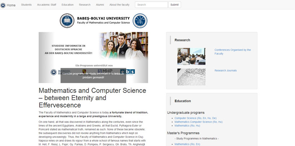
Task: Click the Babeș-Bolyai University header title
Action: [x=103, y=18]
